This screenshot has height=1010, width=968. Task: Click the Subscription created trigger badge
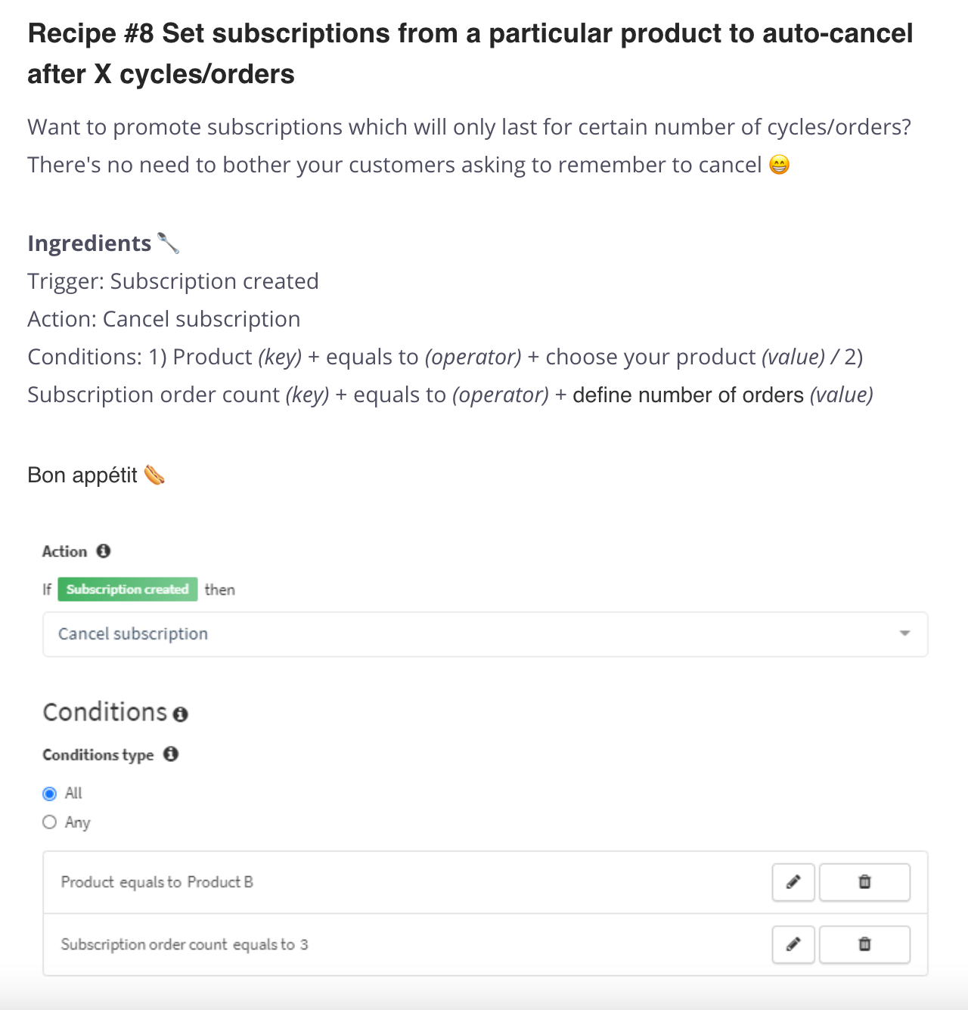coord(128,589)
